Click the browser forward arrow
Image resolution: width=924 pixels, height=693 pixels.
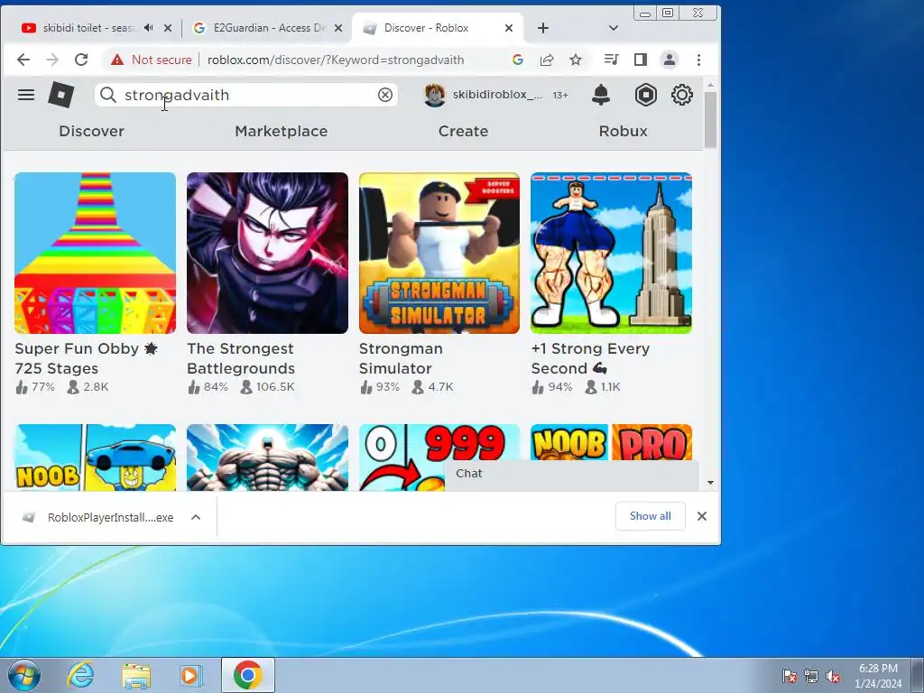[x=52, y=60]
